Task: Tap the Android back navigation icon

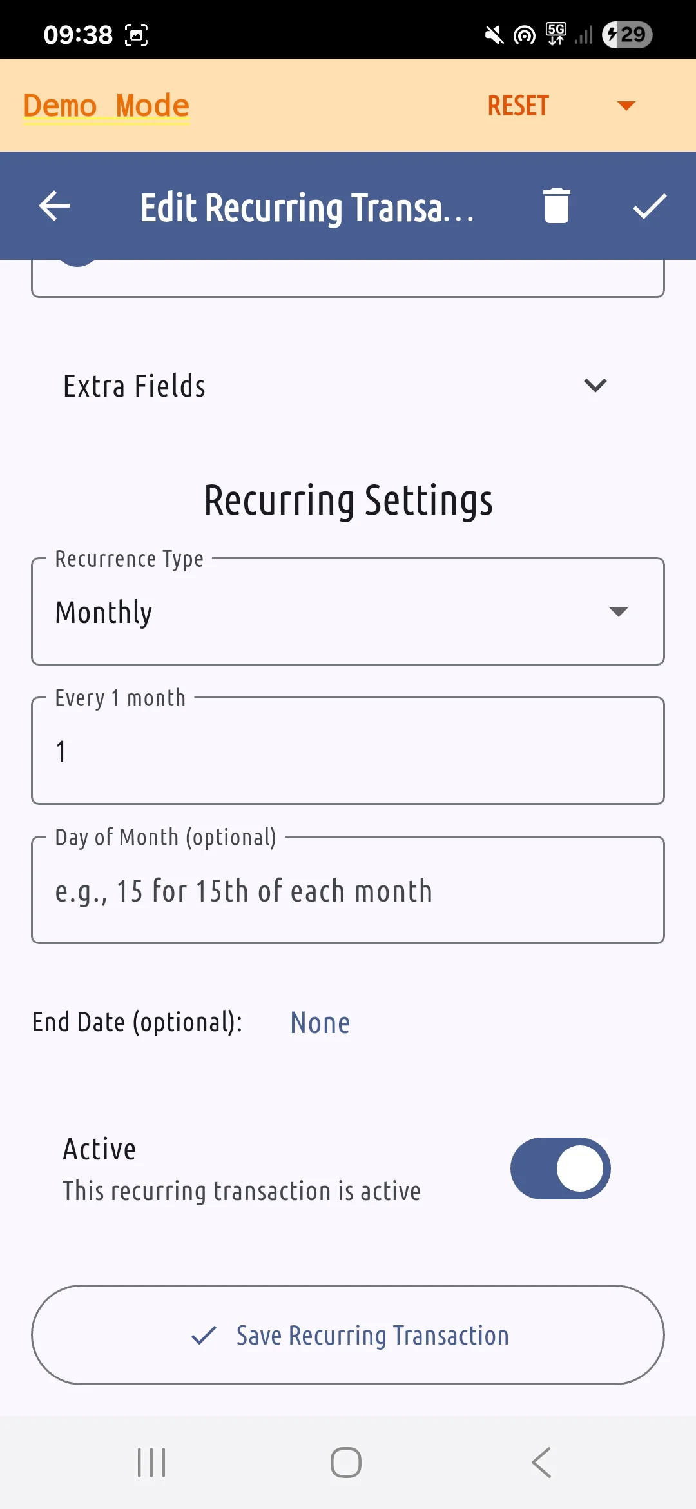Action: 541,1463
